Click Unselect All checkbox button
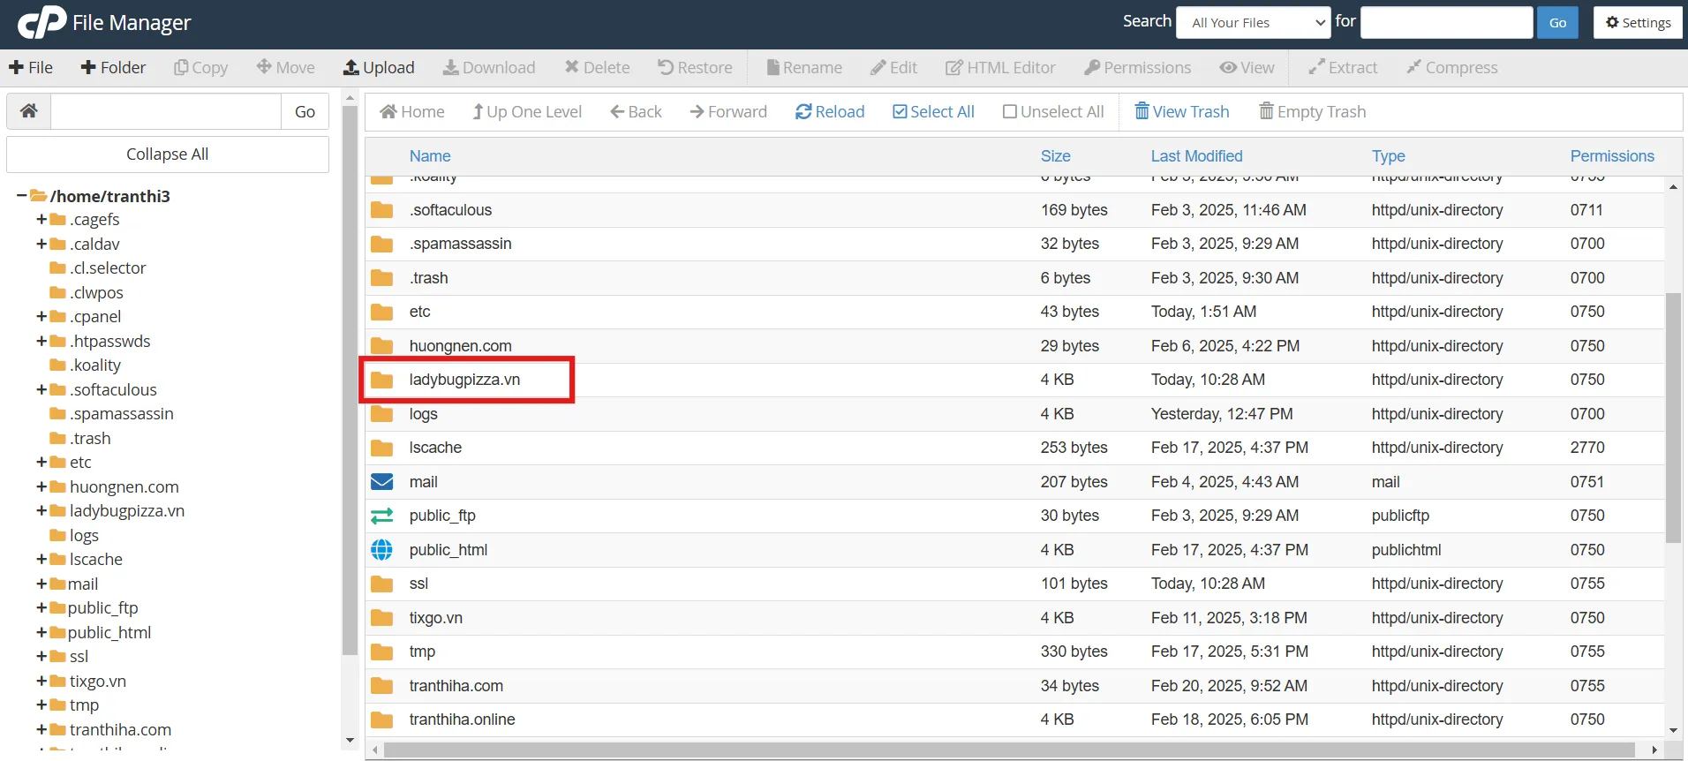This screenshot has height=761, width=1688. (x=1053, y=111)
